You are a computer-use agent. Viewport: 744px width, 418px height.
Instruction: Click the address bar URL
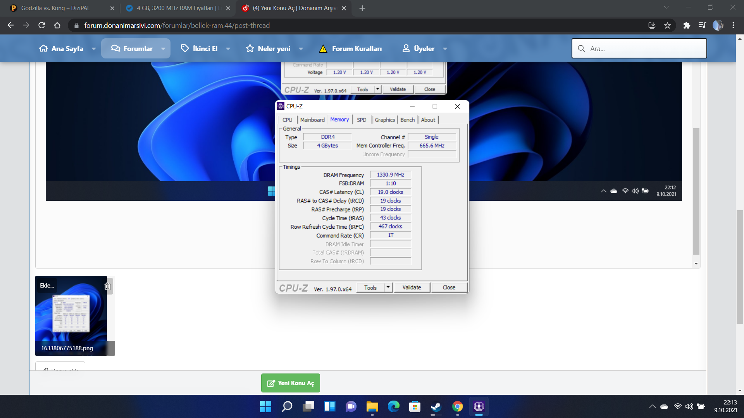(x=177, y=26)
